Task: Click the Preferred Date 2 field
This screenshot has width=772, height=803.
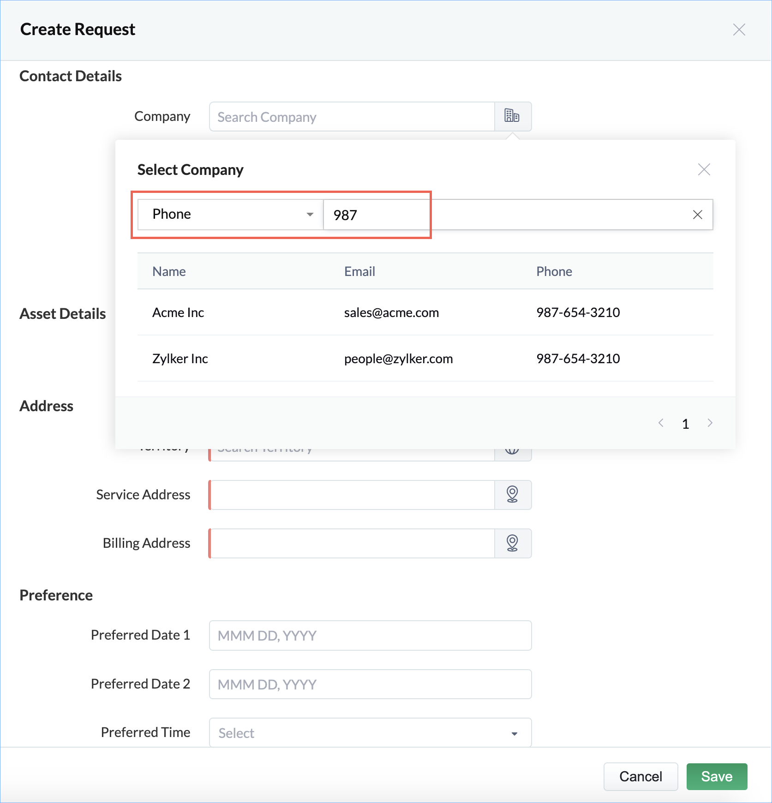Action: pos(370,684)
